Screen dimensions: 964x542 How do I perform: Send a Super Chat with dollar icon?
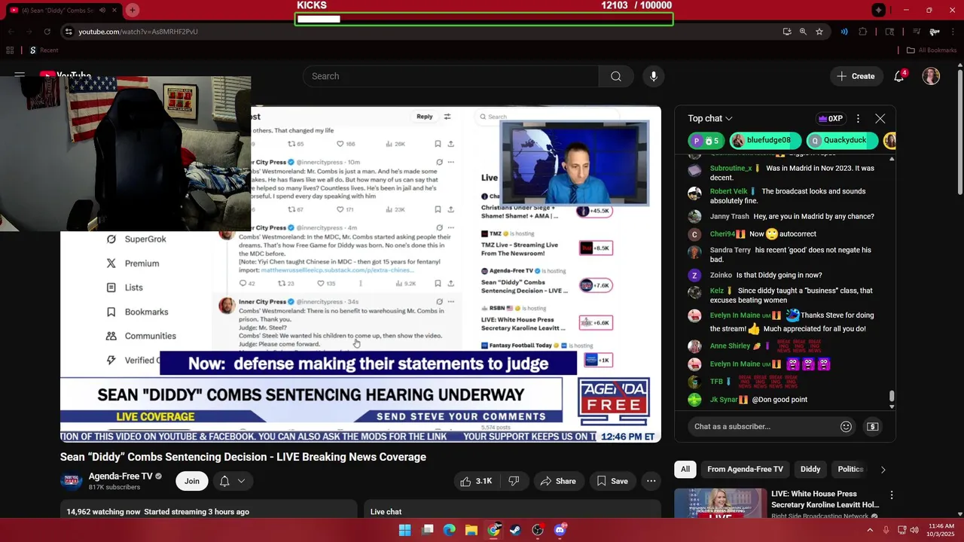click(872, 427)
